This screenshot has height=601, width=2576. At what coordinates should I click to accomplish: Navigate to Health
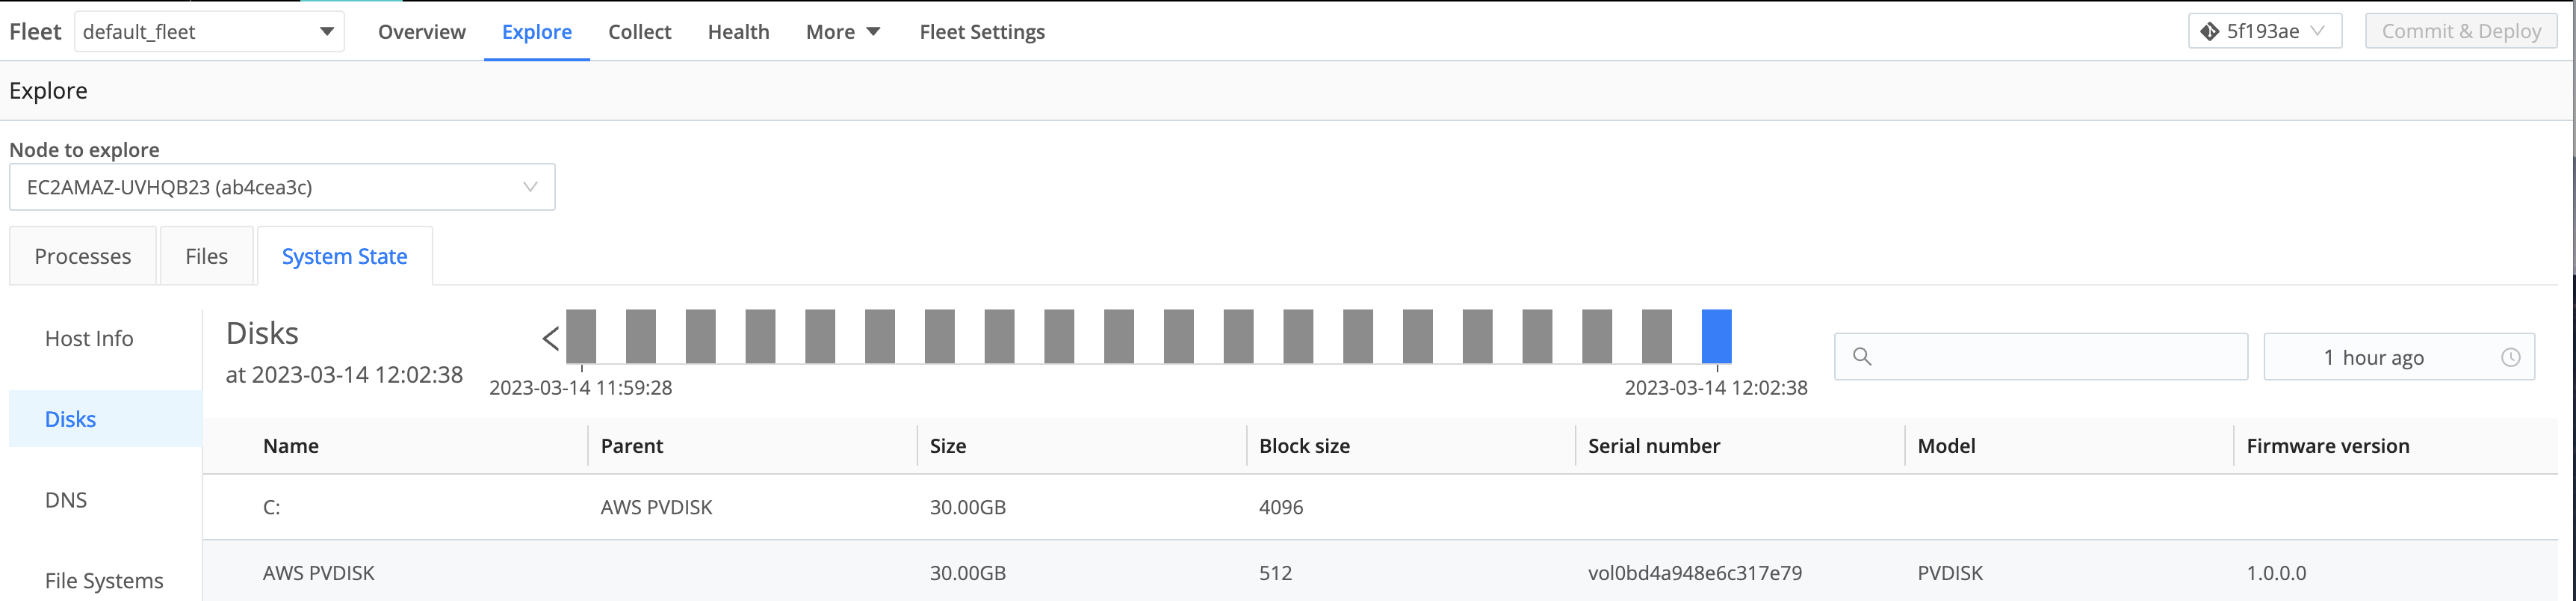[738, 32]
